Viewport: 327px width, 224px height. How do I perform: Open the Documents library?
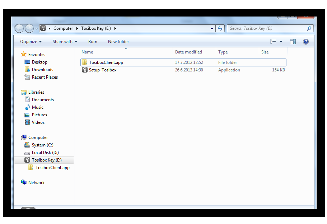[43, 100]
